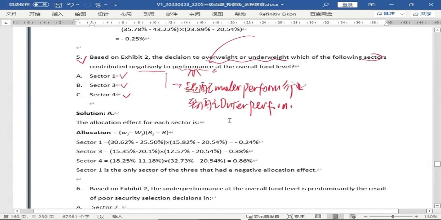Click the touch/mouse mode icon
This screenshot has height=220, width=441.
pos(98,5)
